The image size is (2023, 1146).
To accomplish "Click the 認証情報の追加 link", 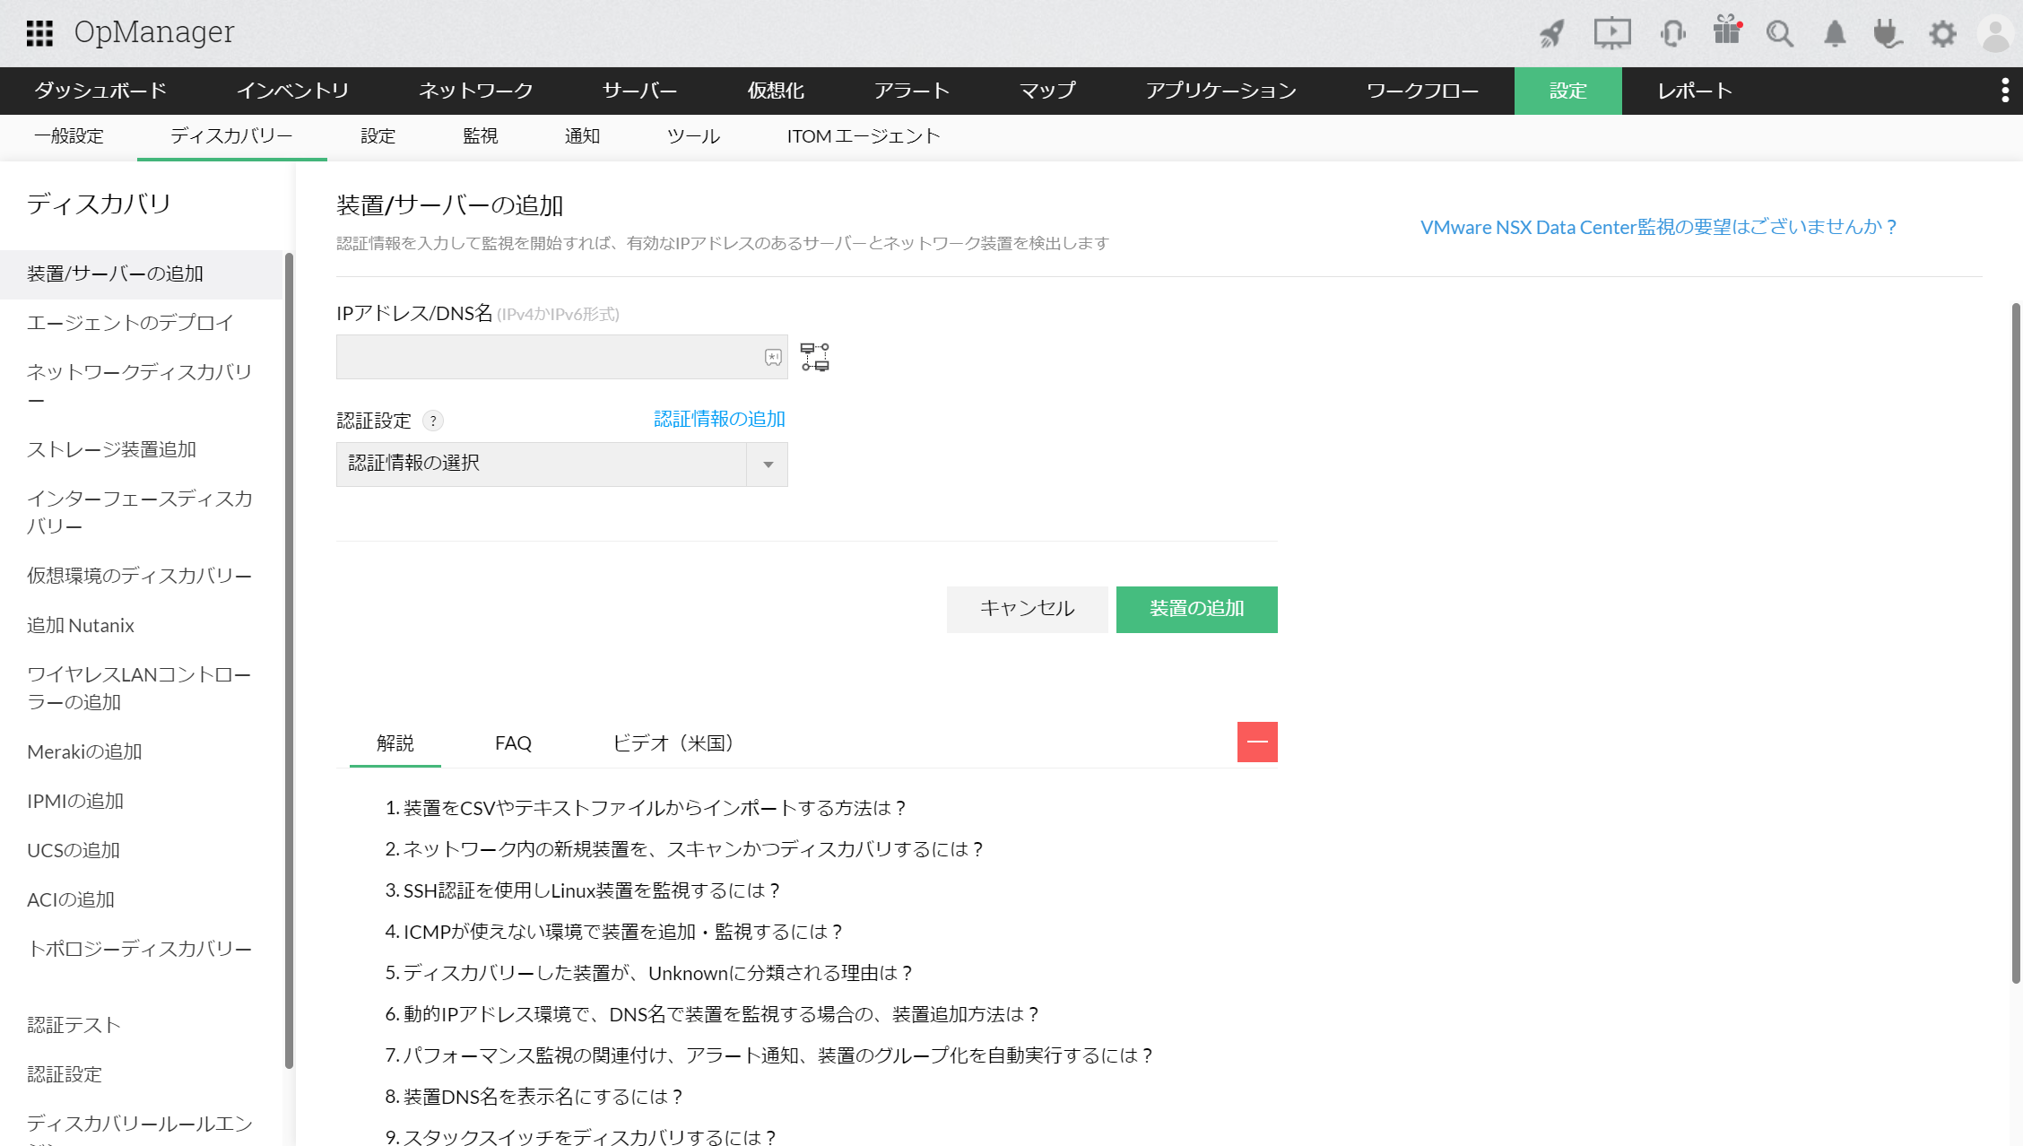I will point(719,419).
